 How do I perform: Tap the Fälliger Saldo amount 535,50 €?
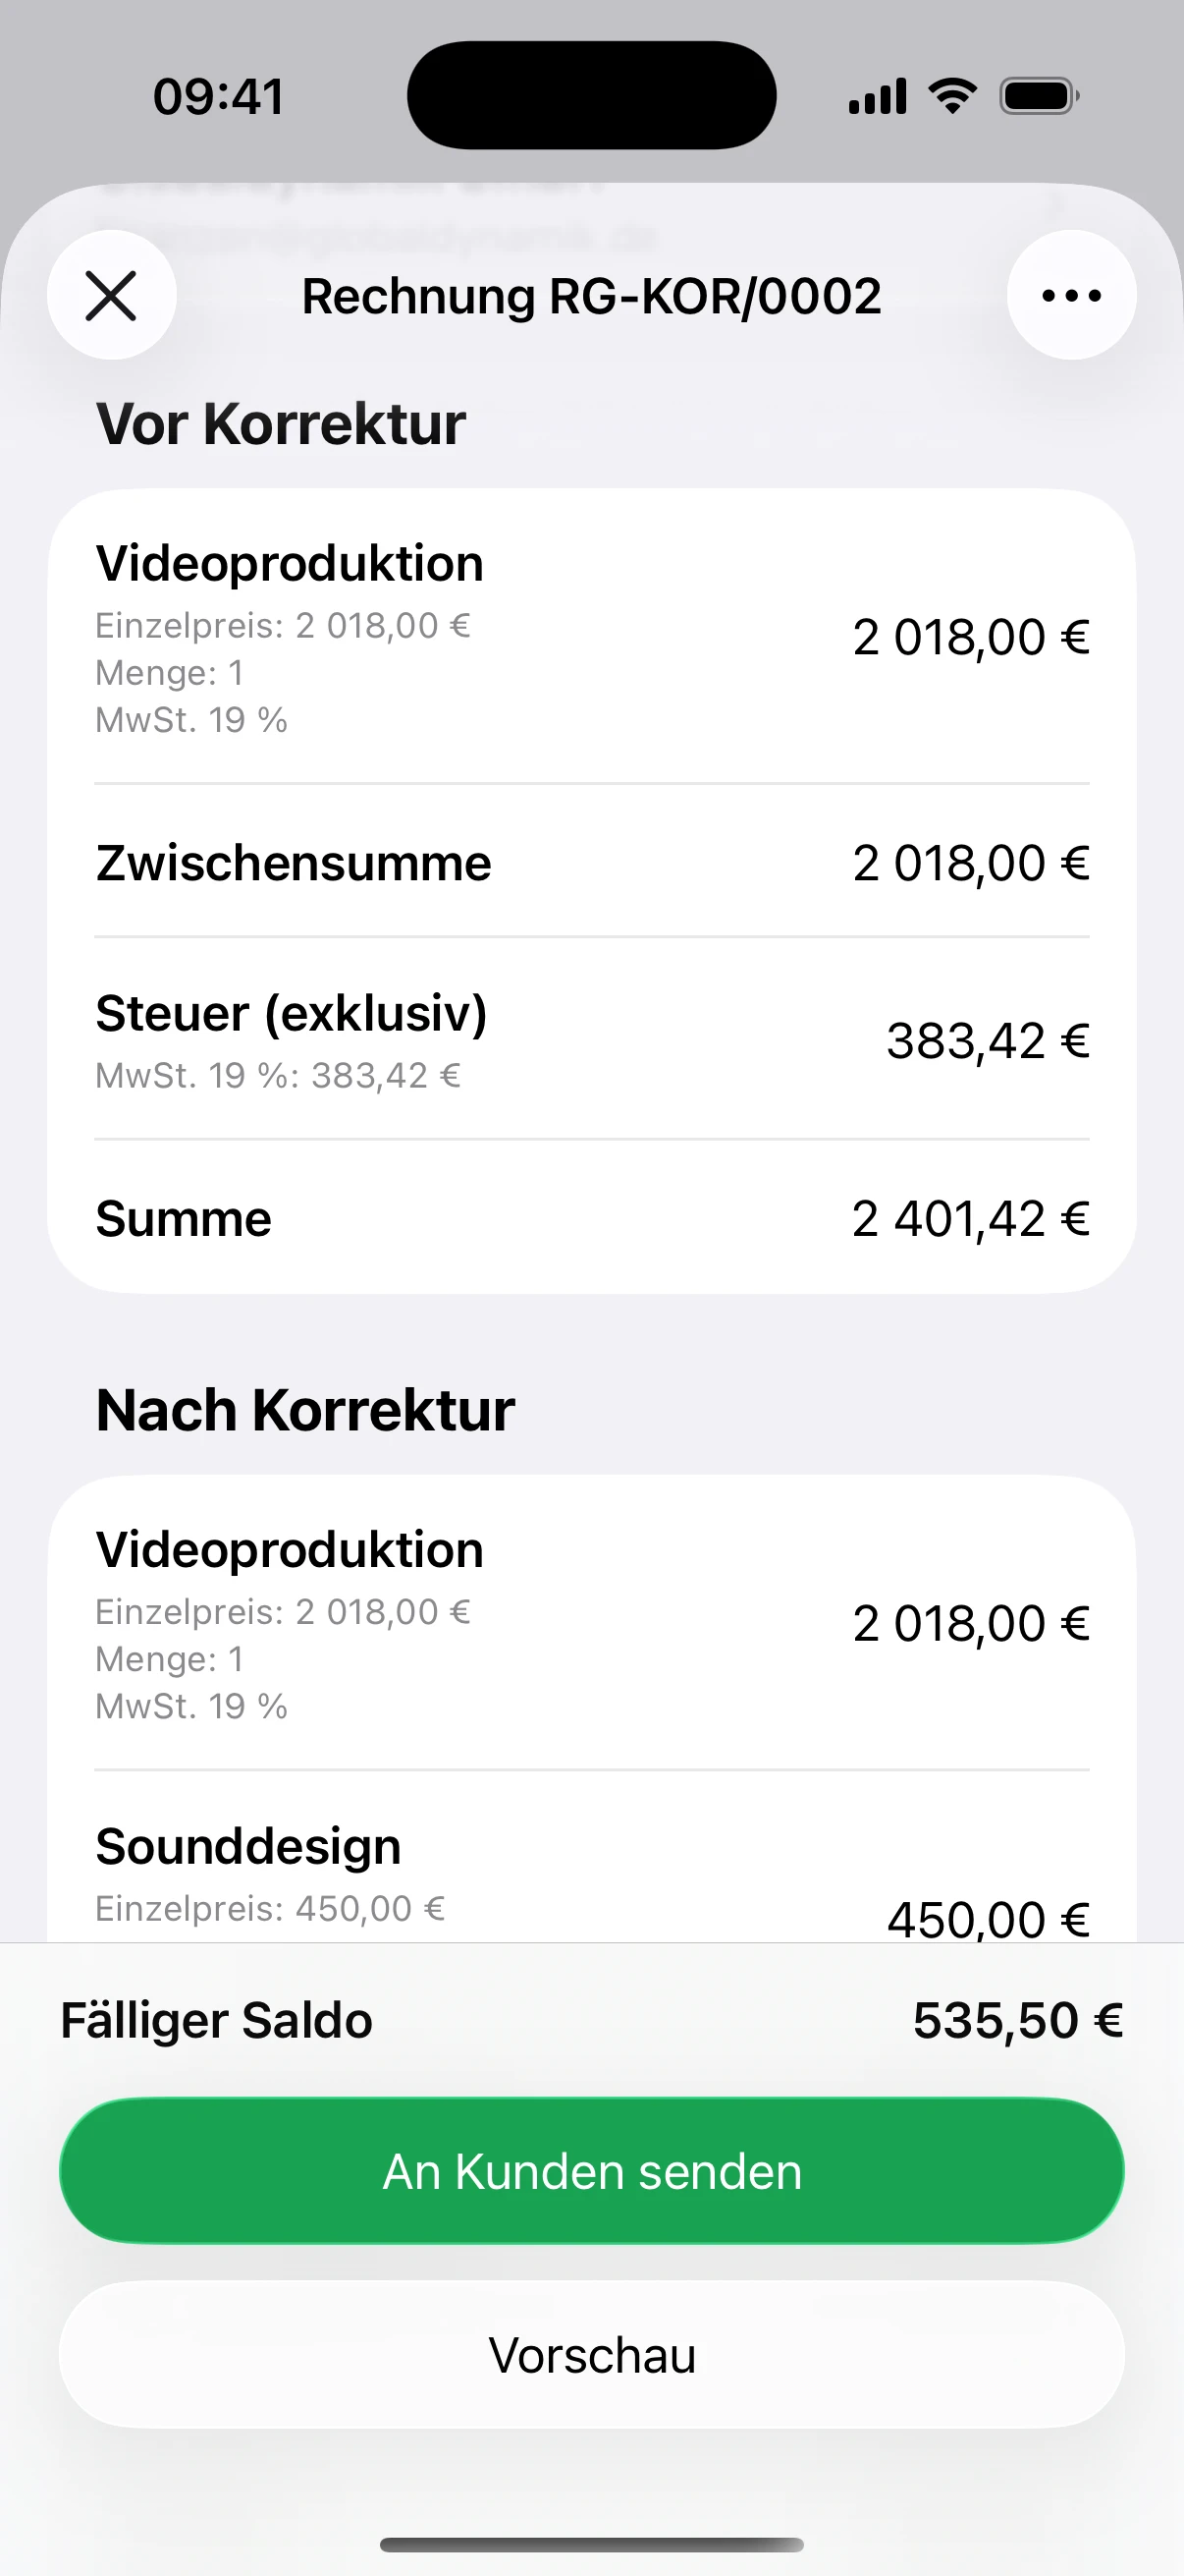tap(1017, 2021)
